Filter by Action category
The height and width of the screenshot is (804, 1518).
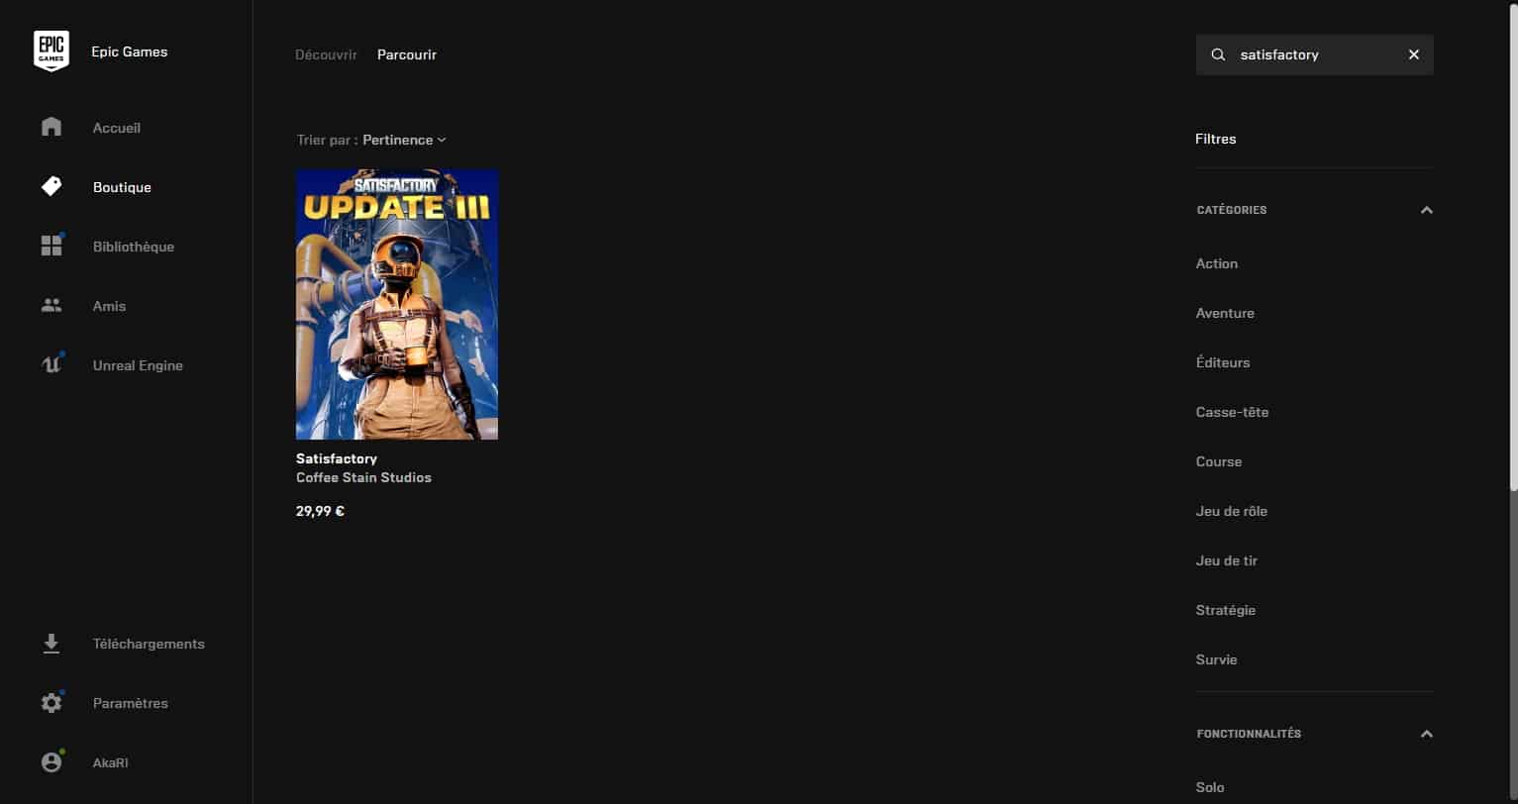point(1217,263)
